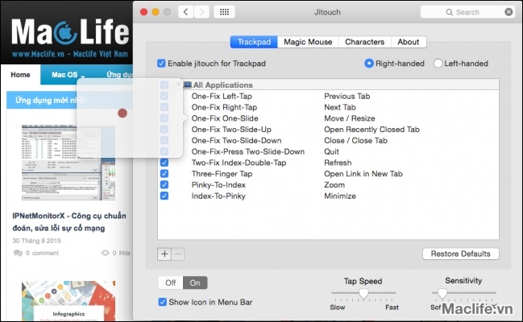Click the plus icon to add a gesture
Viewport: 523px width, 322px height.
point(164,254)
